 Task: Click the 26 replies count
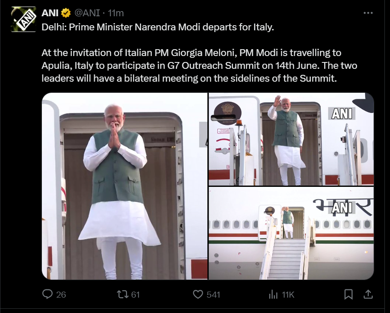pos(61,294)
